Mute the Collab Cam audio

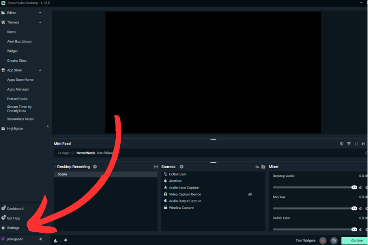pyautogui.click(x=361, y=229)
